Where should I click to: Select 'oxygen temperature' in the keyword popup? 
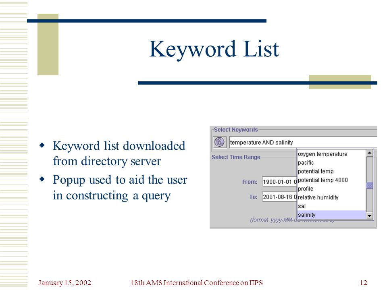331,154
